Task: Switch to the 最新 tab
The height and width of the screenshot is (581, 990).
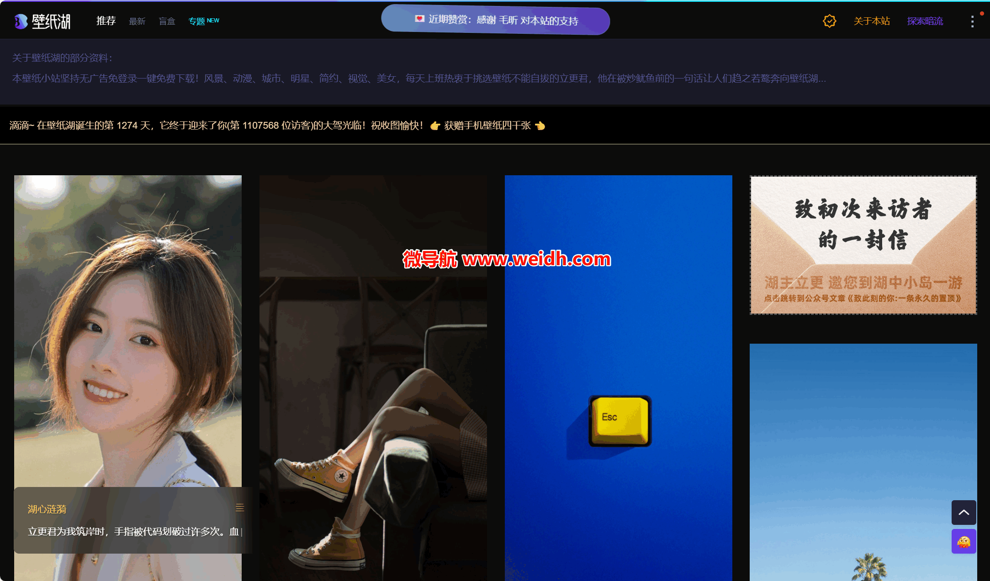Action: tap(137, 21)
